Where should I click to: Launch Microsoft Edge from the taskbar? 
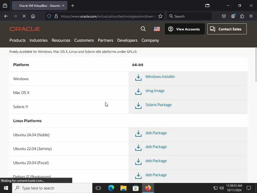click(111, 188)
